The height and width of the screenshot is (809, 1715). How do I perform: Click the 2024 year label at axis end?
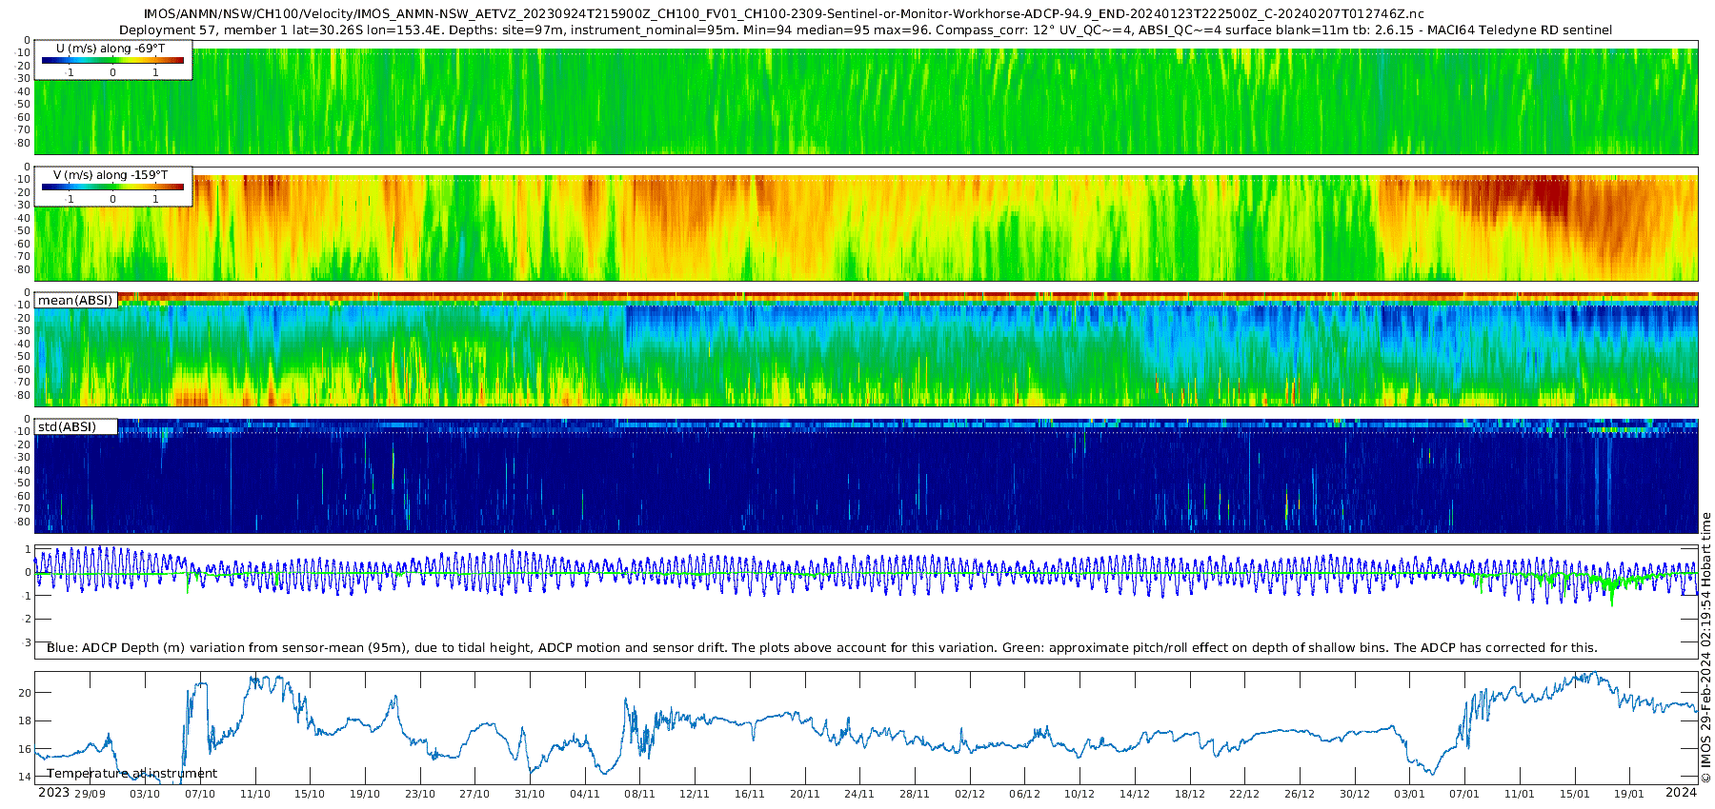click(x=1681, y=793)
